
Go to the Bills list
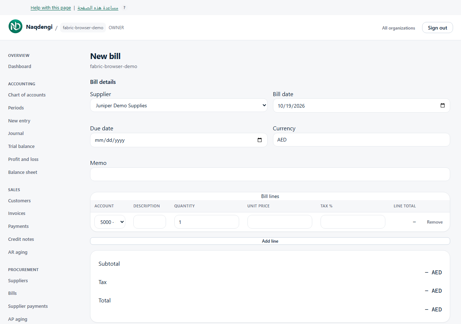[13, 293]
